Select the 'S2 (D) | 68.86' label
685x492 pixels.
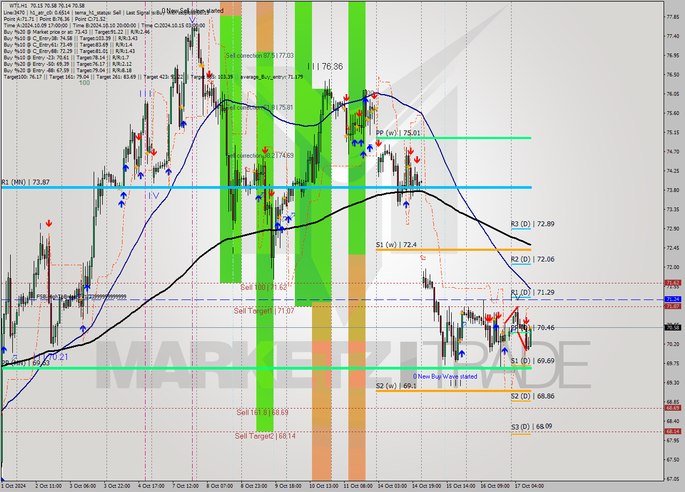click(532, 396)
